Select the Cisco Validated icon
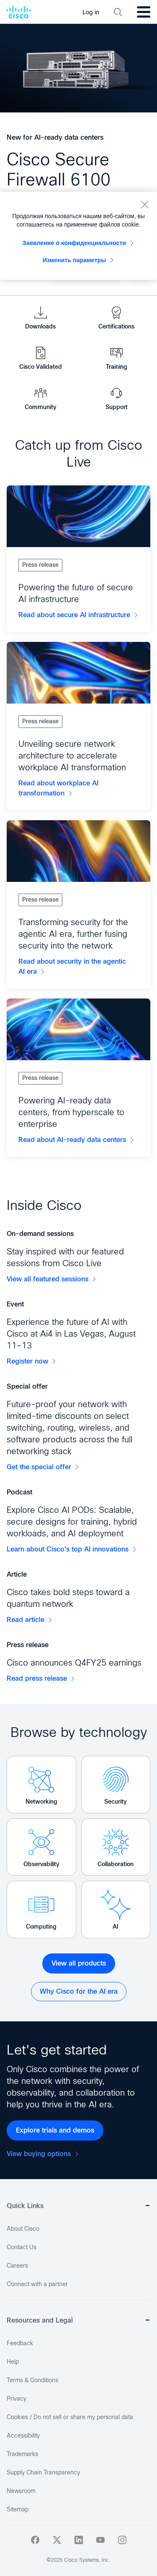Viewport: 157px width, 2576px height. coord(40,352)
